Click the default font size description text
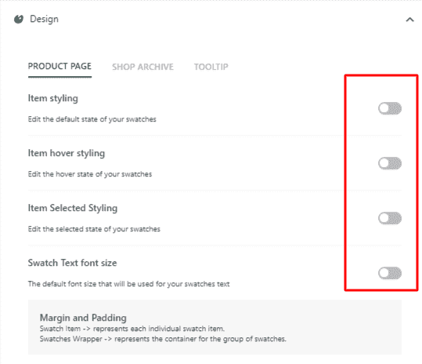 tap(128, 284)
